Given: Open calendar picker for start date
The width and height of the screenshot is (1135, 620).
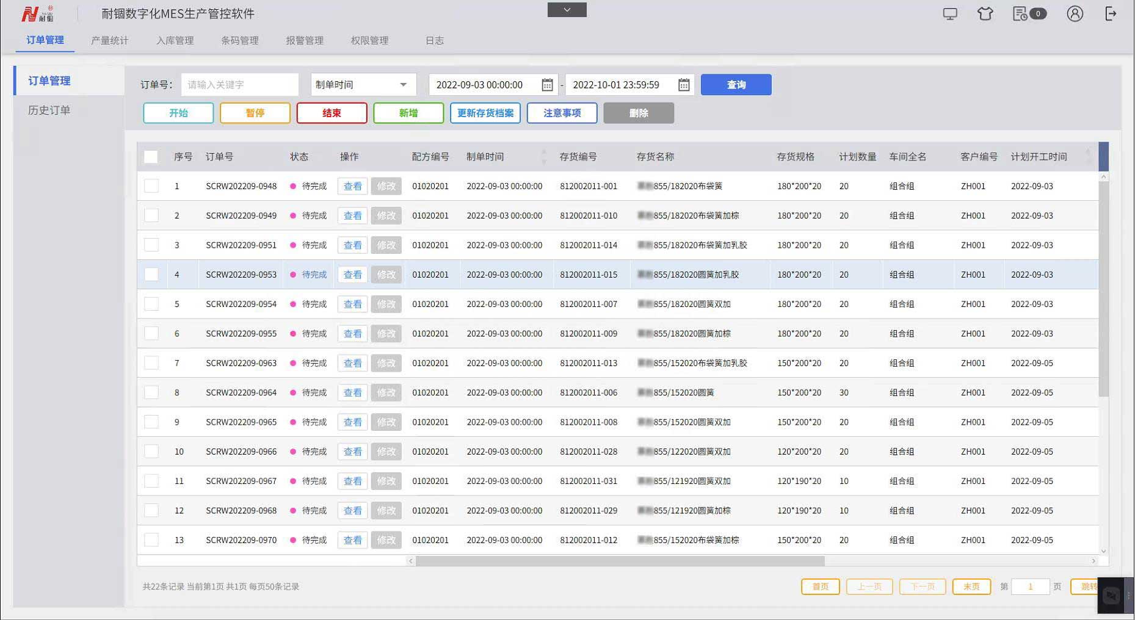Looking at the screenshot, I should tap(547, 85).
